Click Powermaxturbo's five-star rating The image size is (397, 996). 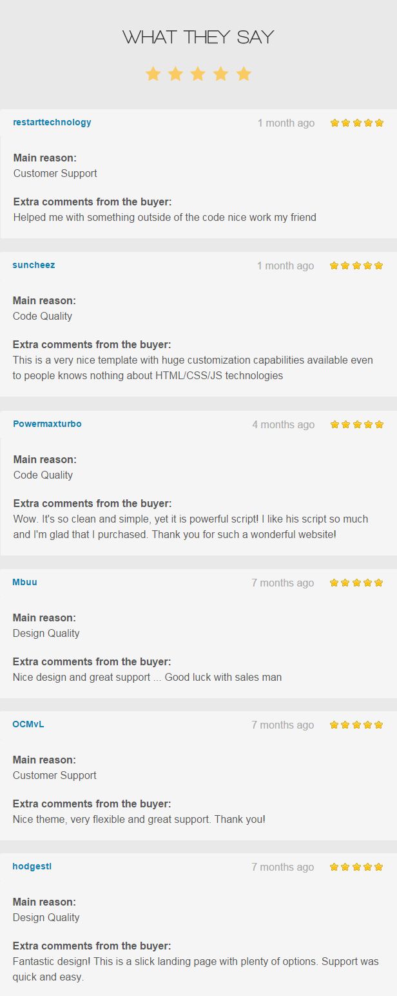point(356,424)
